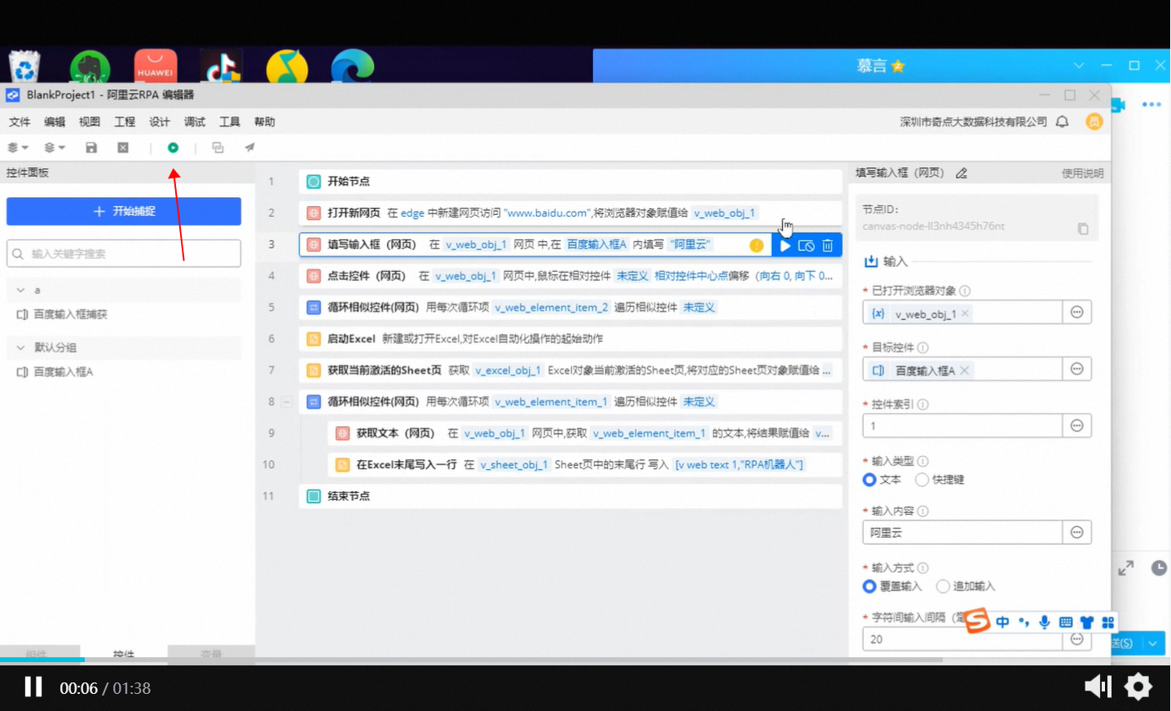Click the screen icon on node 3's action bar
Screen dimensions: 1171x711
point(806,245)
